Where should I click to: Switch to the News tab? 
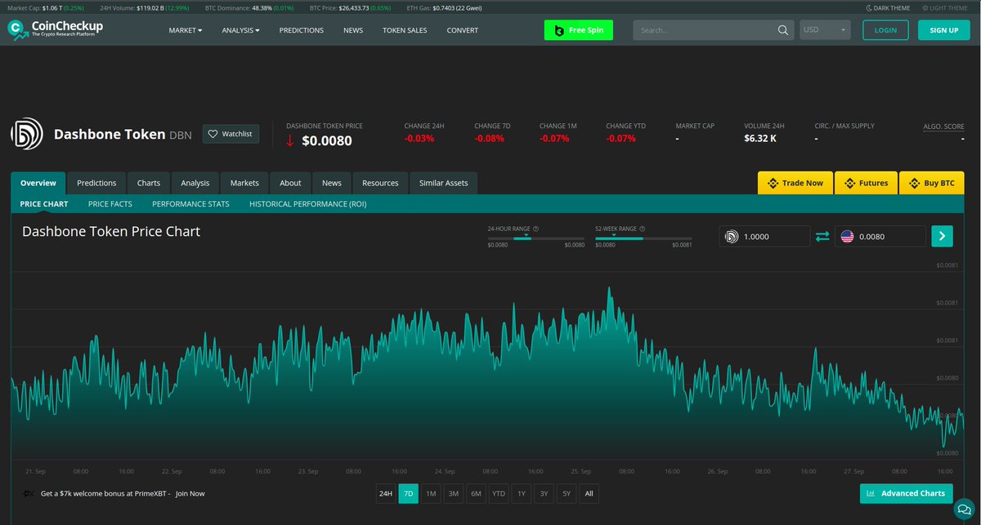pos(332,183)
